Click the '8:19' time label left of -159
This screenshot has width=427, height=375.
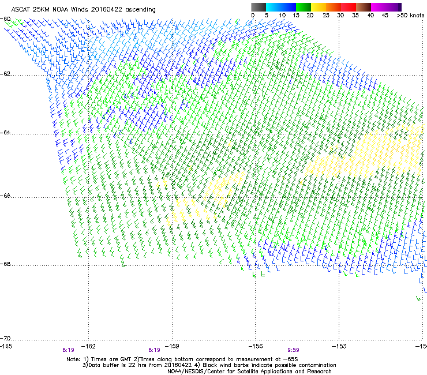coord(154,350)
